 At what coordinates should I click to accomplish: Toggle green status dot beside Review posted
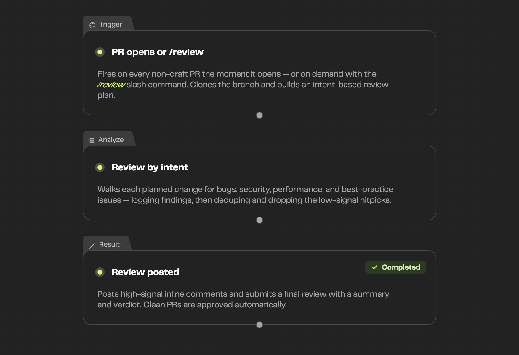[100, 272]
